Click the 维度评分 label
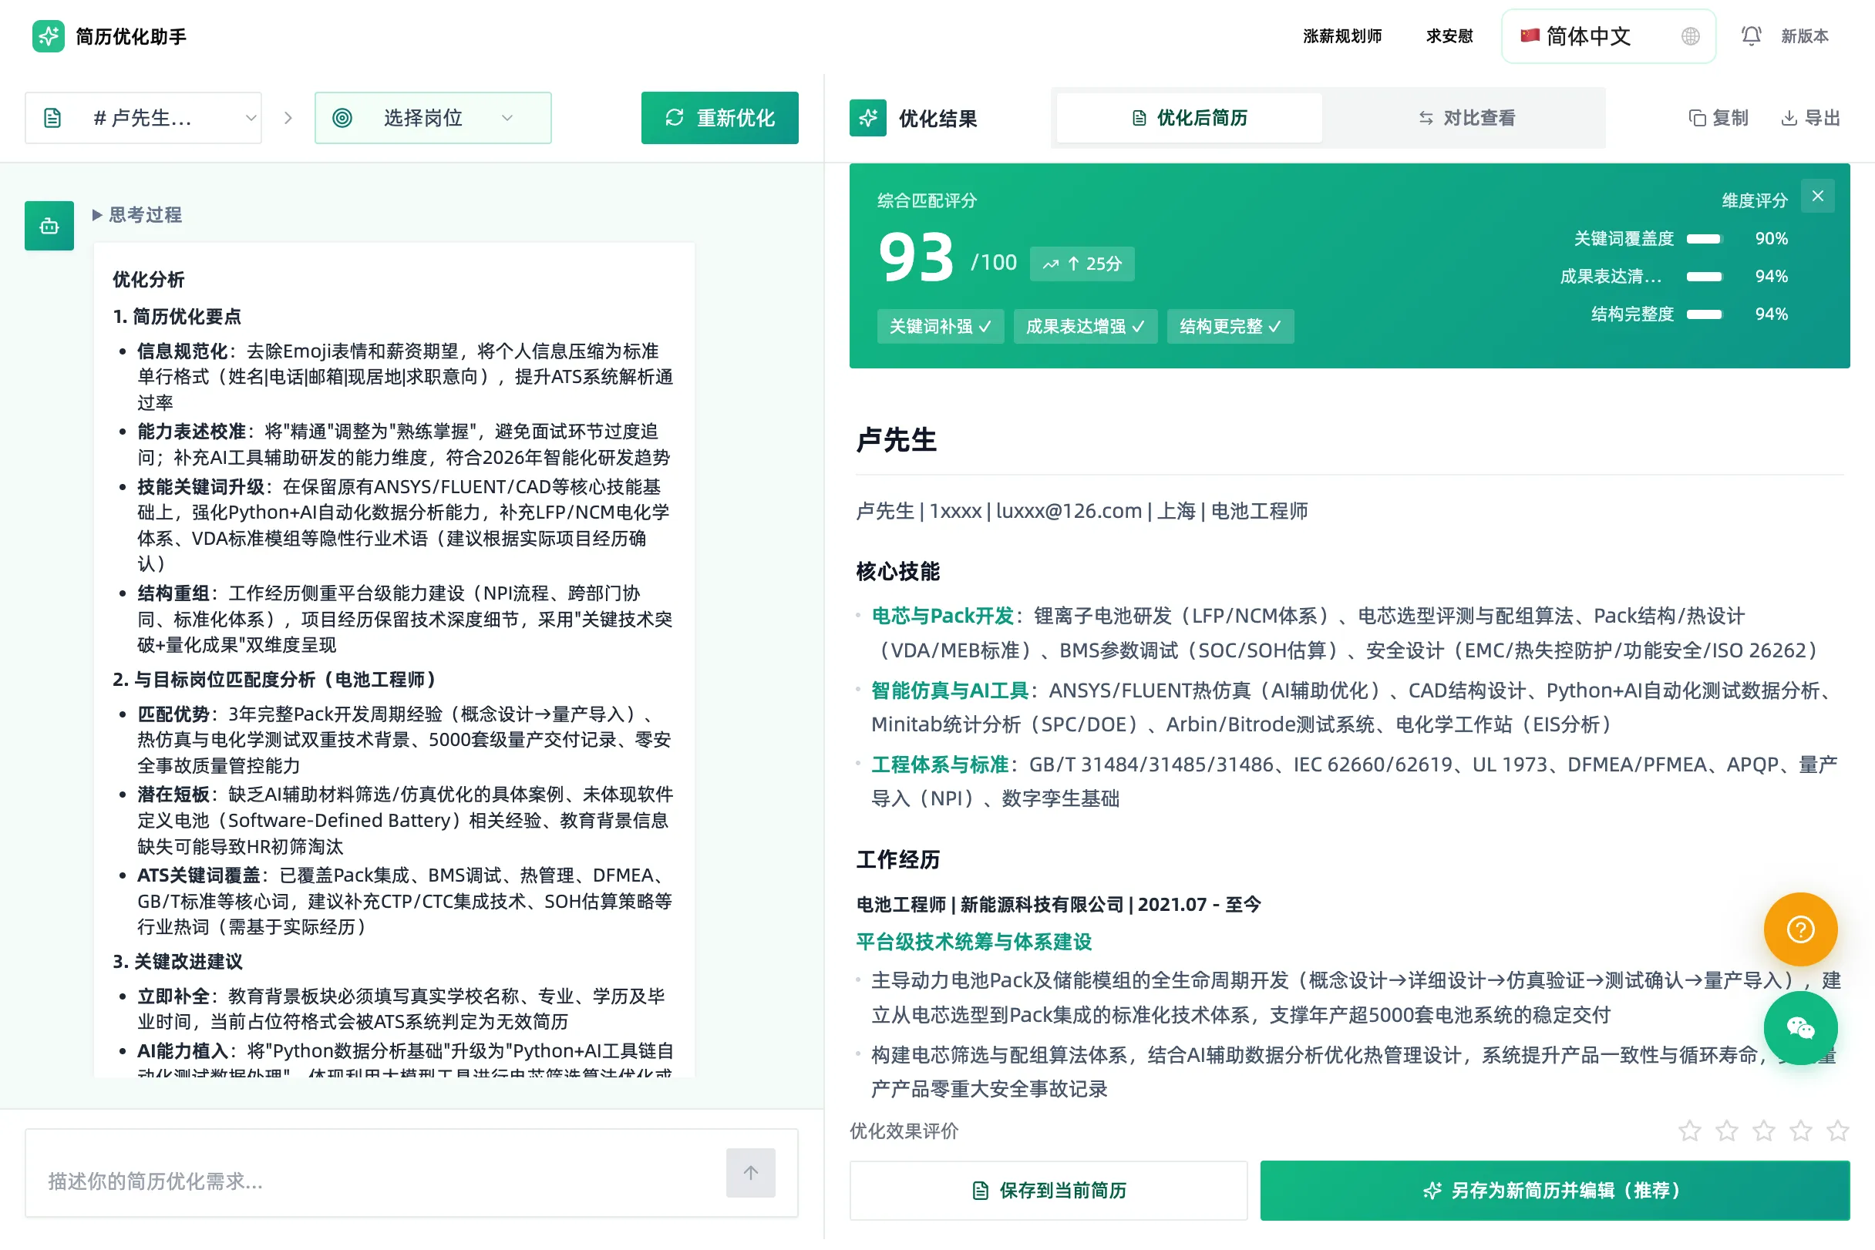 pos(1754,200)
